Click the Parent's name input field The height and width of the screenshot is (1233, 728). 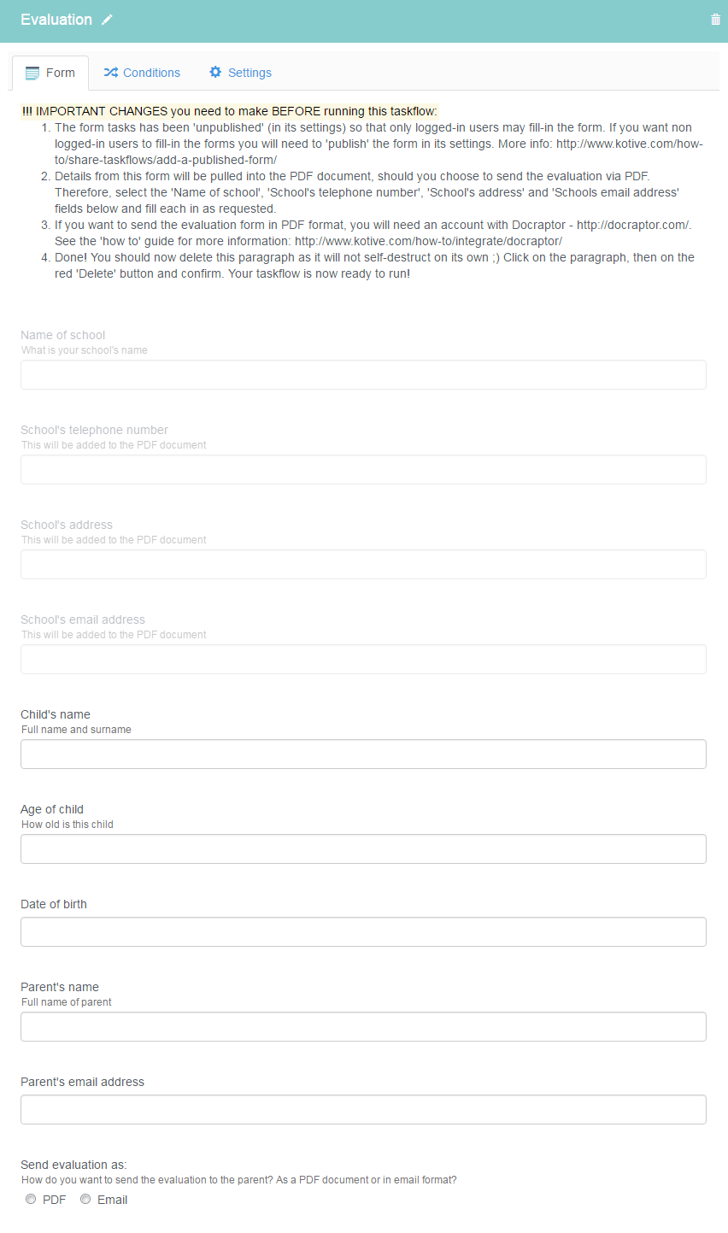coord(363,1026)
